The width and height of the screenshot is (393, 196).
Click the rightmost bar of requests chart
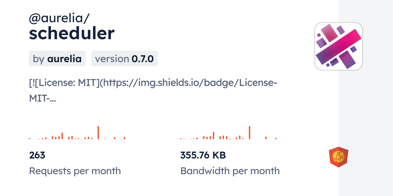click(124, 138)
